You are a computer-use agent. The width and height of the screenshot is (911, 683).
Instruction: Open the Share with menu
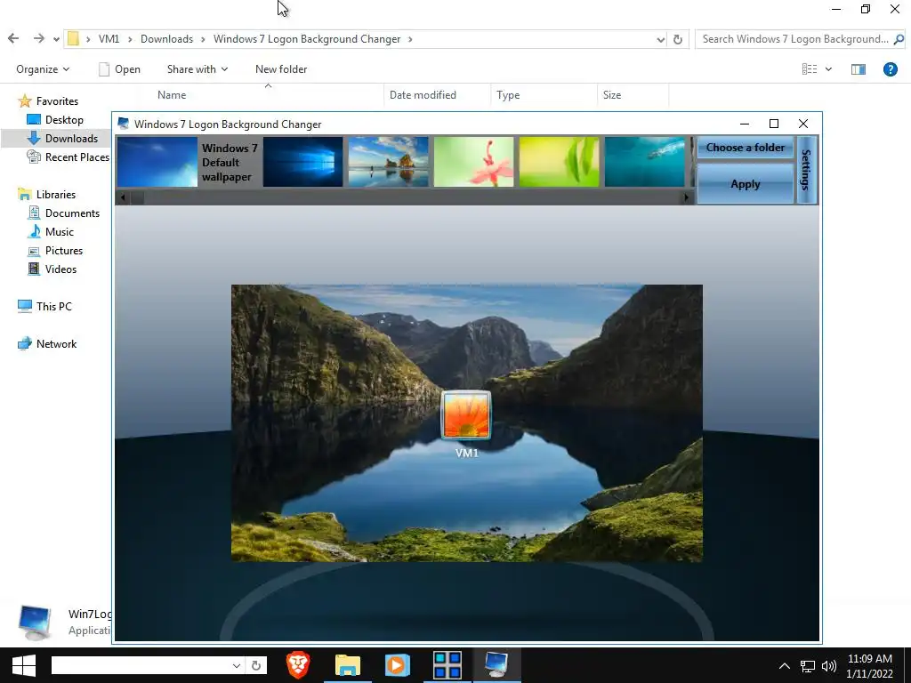(198, 69)
